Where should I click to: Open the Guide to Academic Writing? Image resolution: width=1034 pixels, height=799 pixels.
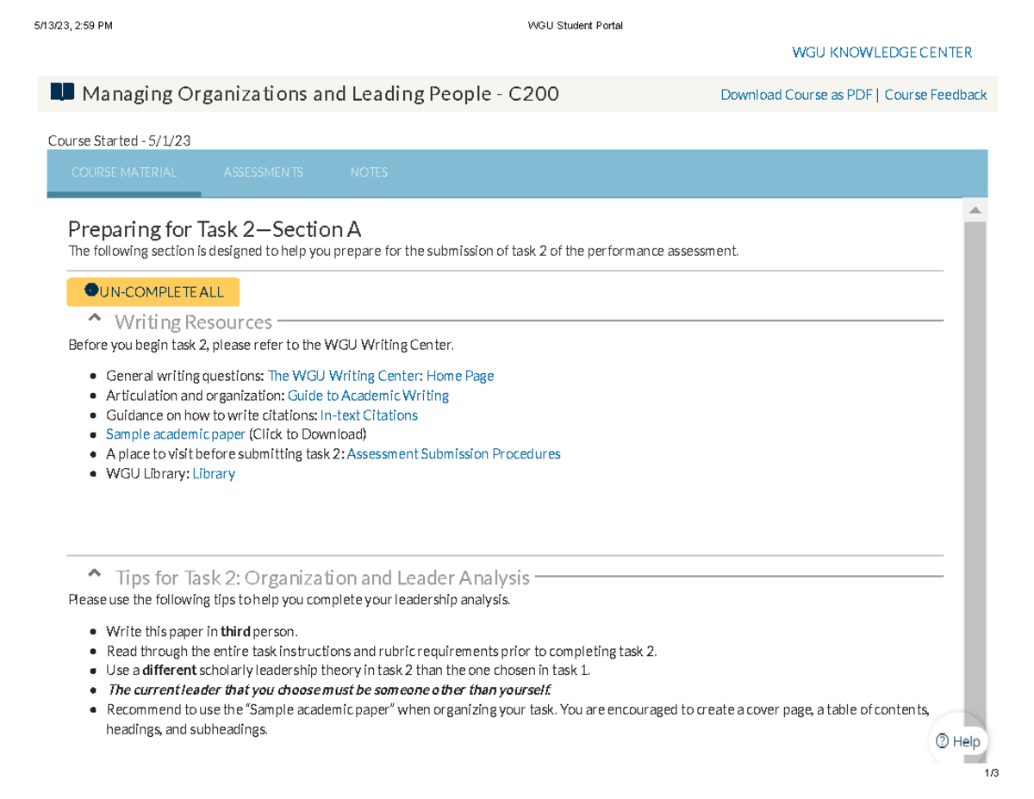pyautogui.click(x=369, y=395)
